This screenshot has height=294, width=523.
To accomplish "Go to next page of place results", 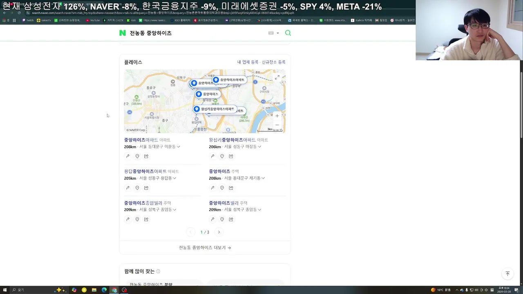I will point(219,232).
